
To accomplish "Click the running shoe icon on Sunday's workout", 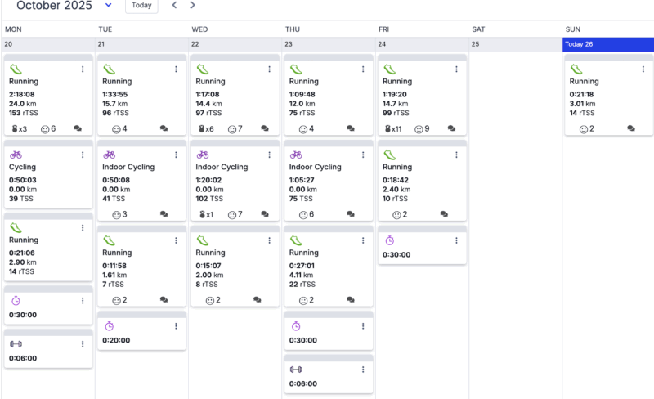I will pyautogui.click(x=576, y=69).
